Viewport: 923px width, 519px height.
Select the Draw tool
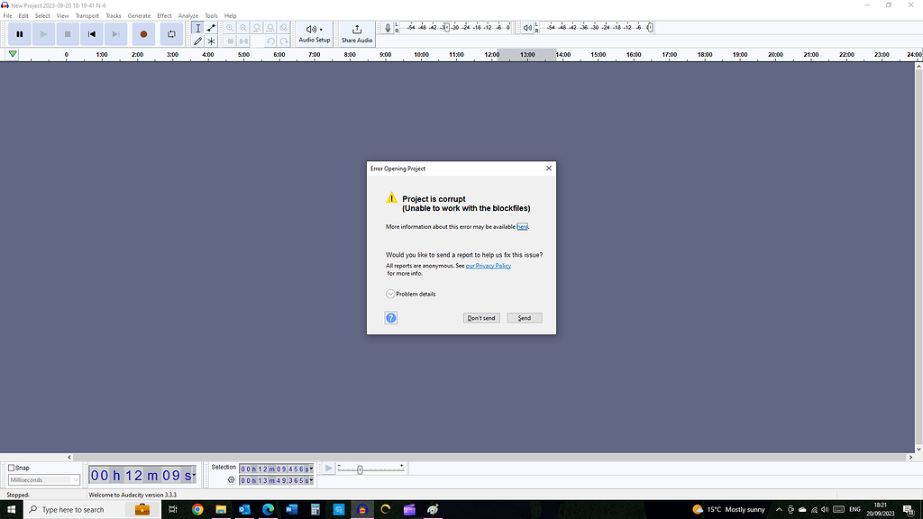coord(197,41)
